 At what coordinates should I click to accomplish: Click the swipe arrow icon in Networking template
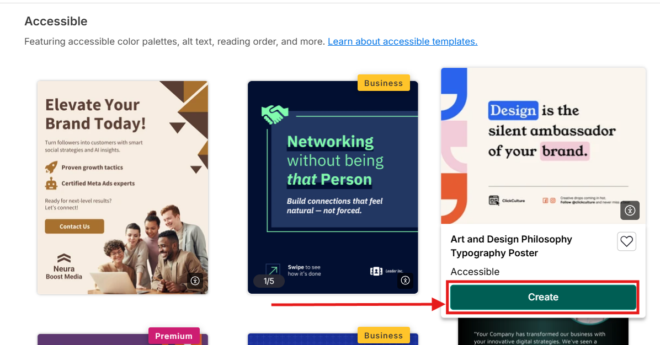click(x=273, y=270)
